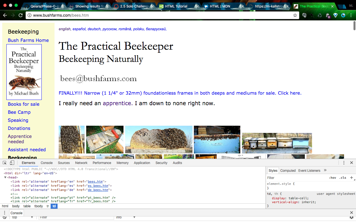Click the Practical Beekeeper book cover image
The width and height of the screenshot is (356, 222).
coord(24,72)
